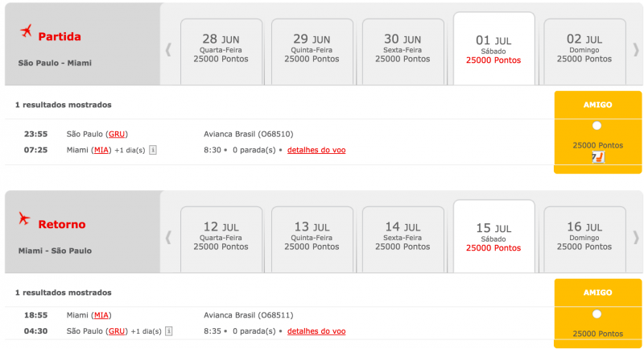The height and width of the screenshot is (349, 644).
Task: Select the Amigo fare radio for departure flight
Action: (x=597, y=126)
